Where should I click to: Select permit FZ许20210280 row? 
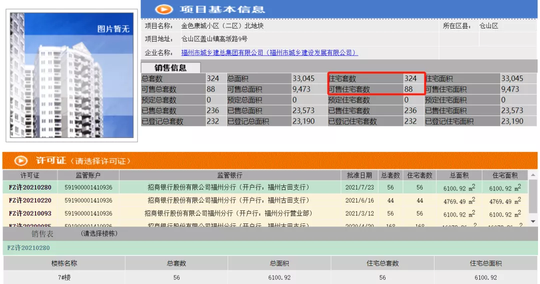[265, 187]
